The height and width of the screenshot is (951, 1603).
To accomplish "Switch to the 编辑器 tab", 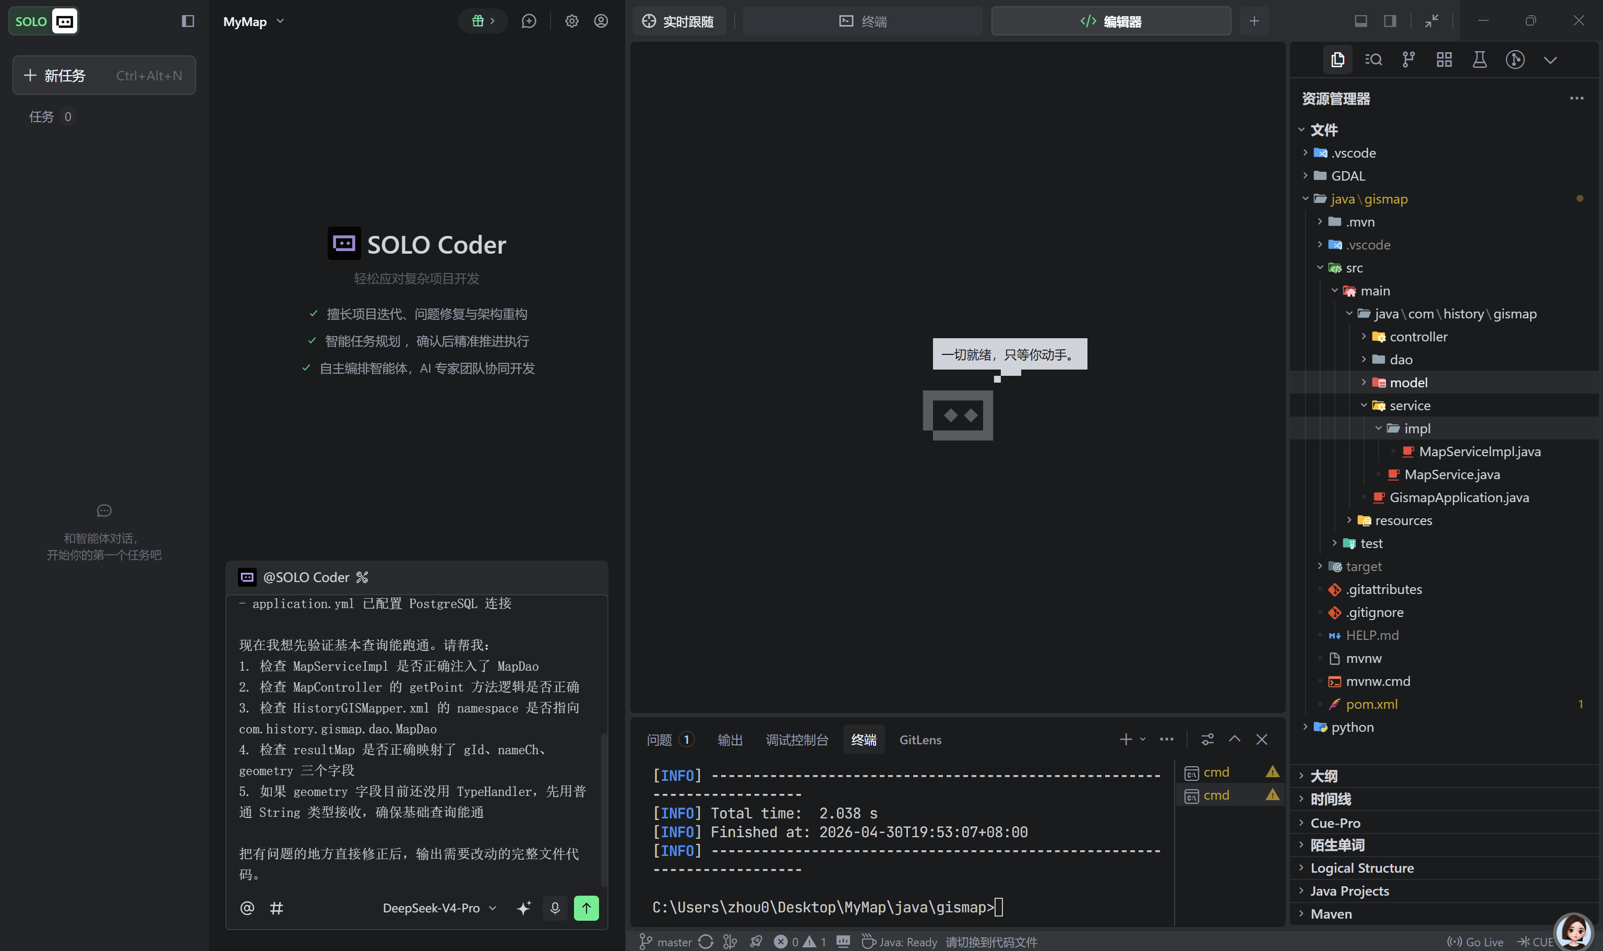I will 1111,21.
